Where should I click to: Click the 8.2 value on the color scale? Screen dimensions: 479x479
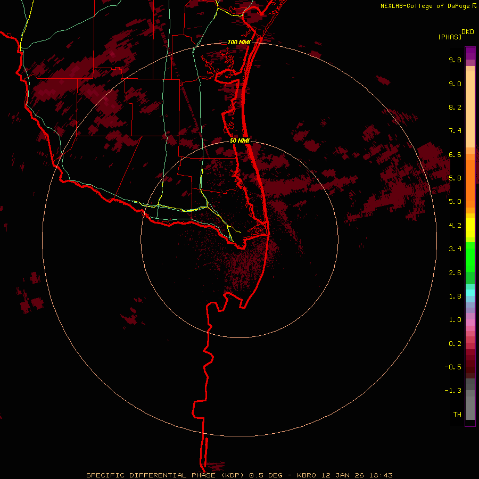coord(455,107)
